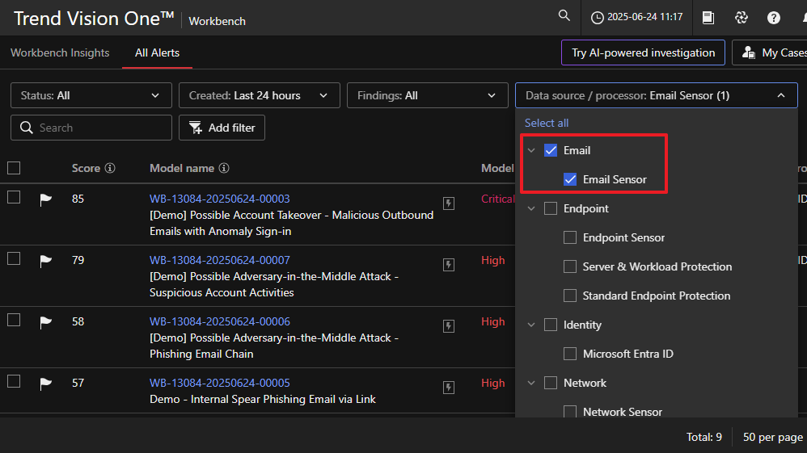Click the flag icon on score 85 alert

tap(46, 199)
